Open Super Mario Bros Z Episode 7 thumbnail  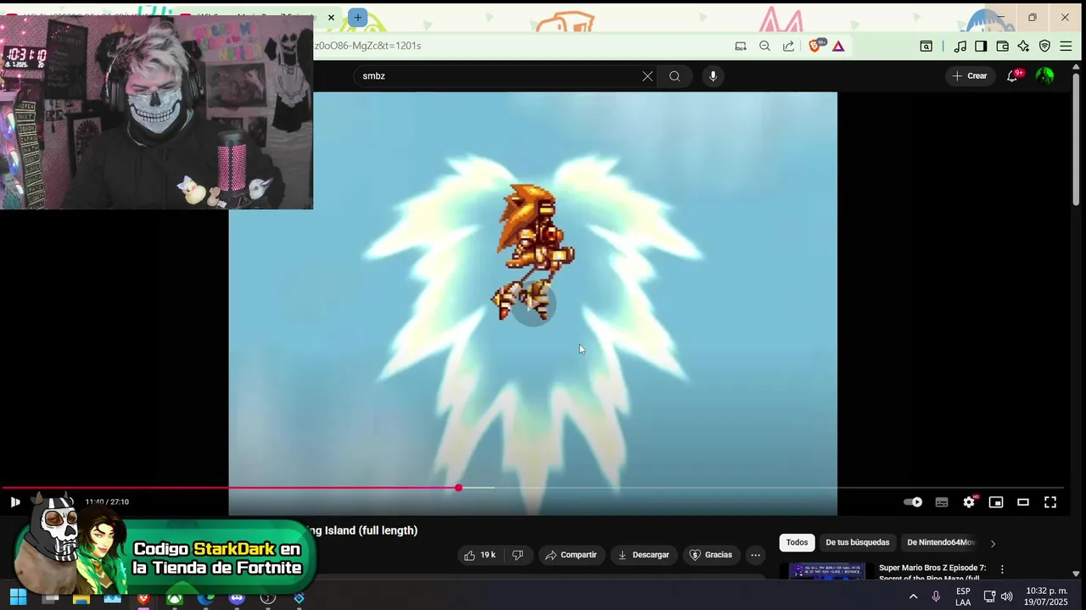click(x=827, y=572)
